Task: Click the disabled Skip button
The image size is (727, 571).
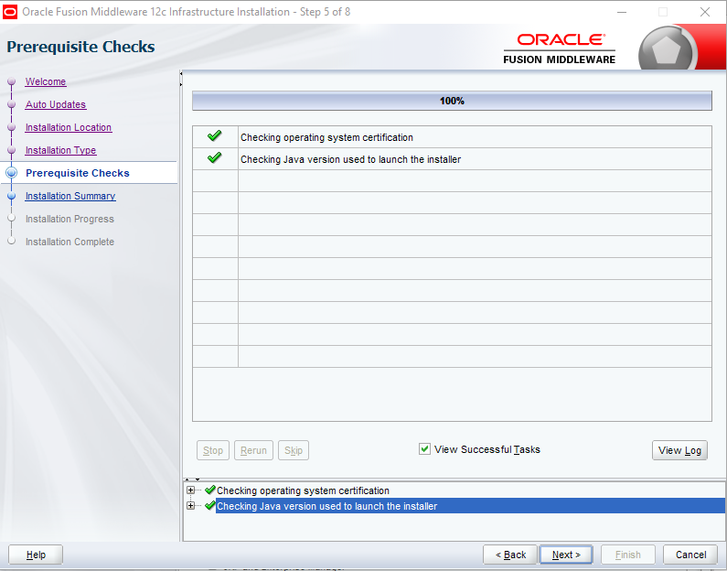Action: tap(294, 450)
